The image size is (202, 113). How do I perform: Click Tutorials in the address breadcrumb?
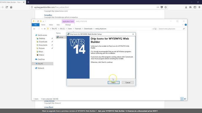(78, 29)
